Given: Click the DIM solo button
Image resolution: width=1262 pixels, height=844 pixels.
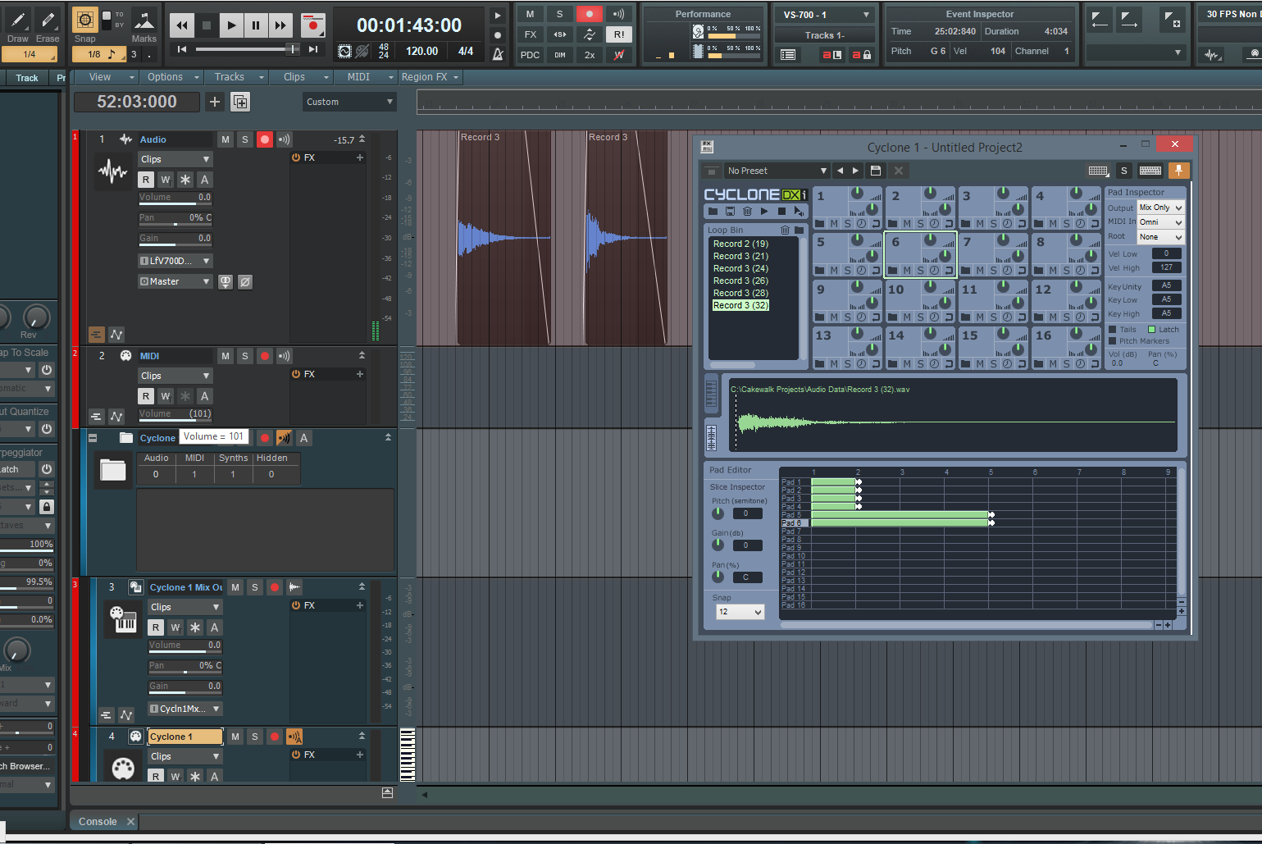Looking at the screenshot, I should pyautogui.click(x=560, y=55).
